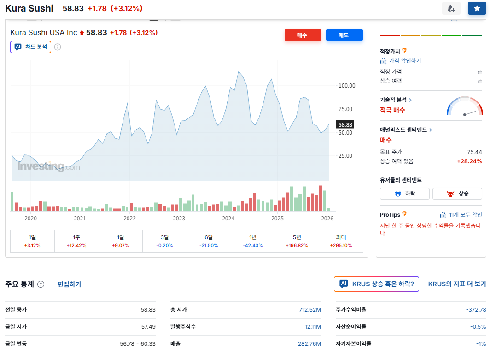Vote 상승 in user sentiment
502x349 pixels.
457,194
